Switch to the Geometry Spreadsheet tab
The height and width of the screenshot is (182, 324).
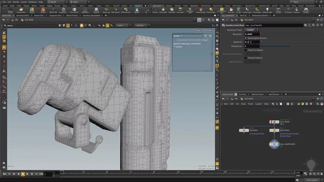click(92, 15)
